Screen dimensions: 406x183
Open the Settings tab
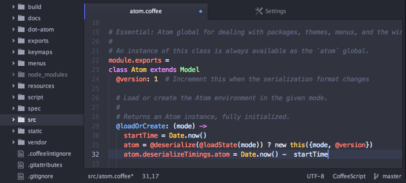click(x=270, y=11)
